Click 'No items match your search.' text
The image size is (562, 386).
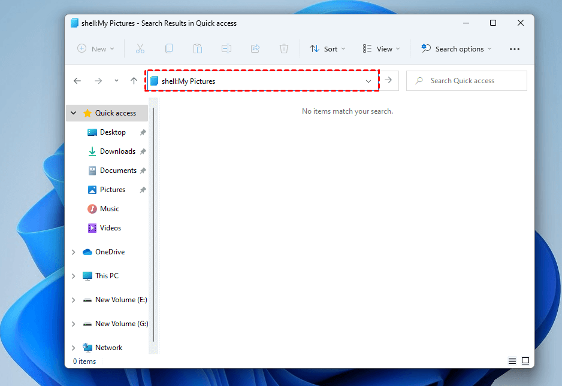pos(348,111)
